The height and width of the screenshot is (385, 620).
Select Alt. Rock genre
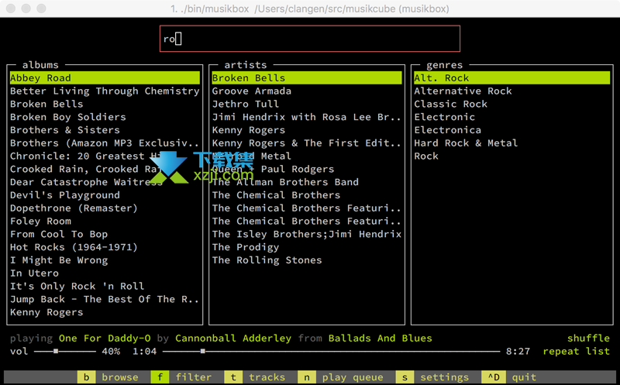(512, 78)
